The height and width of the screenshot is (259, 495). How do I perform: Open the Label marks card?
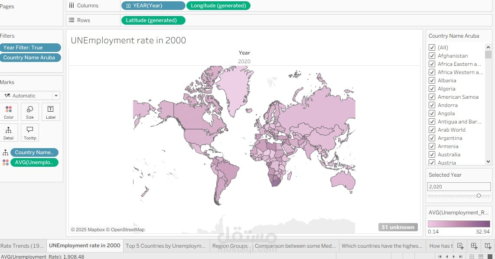click(51, 112)
